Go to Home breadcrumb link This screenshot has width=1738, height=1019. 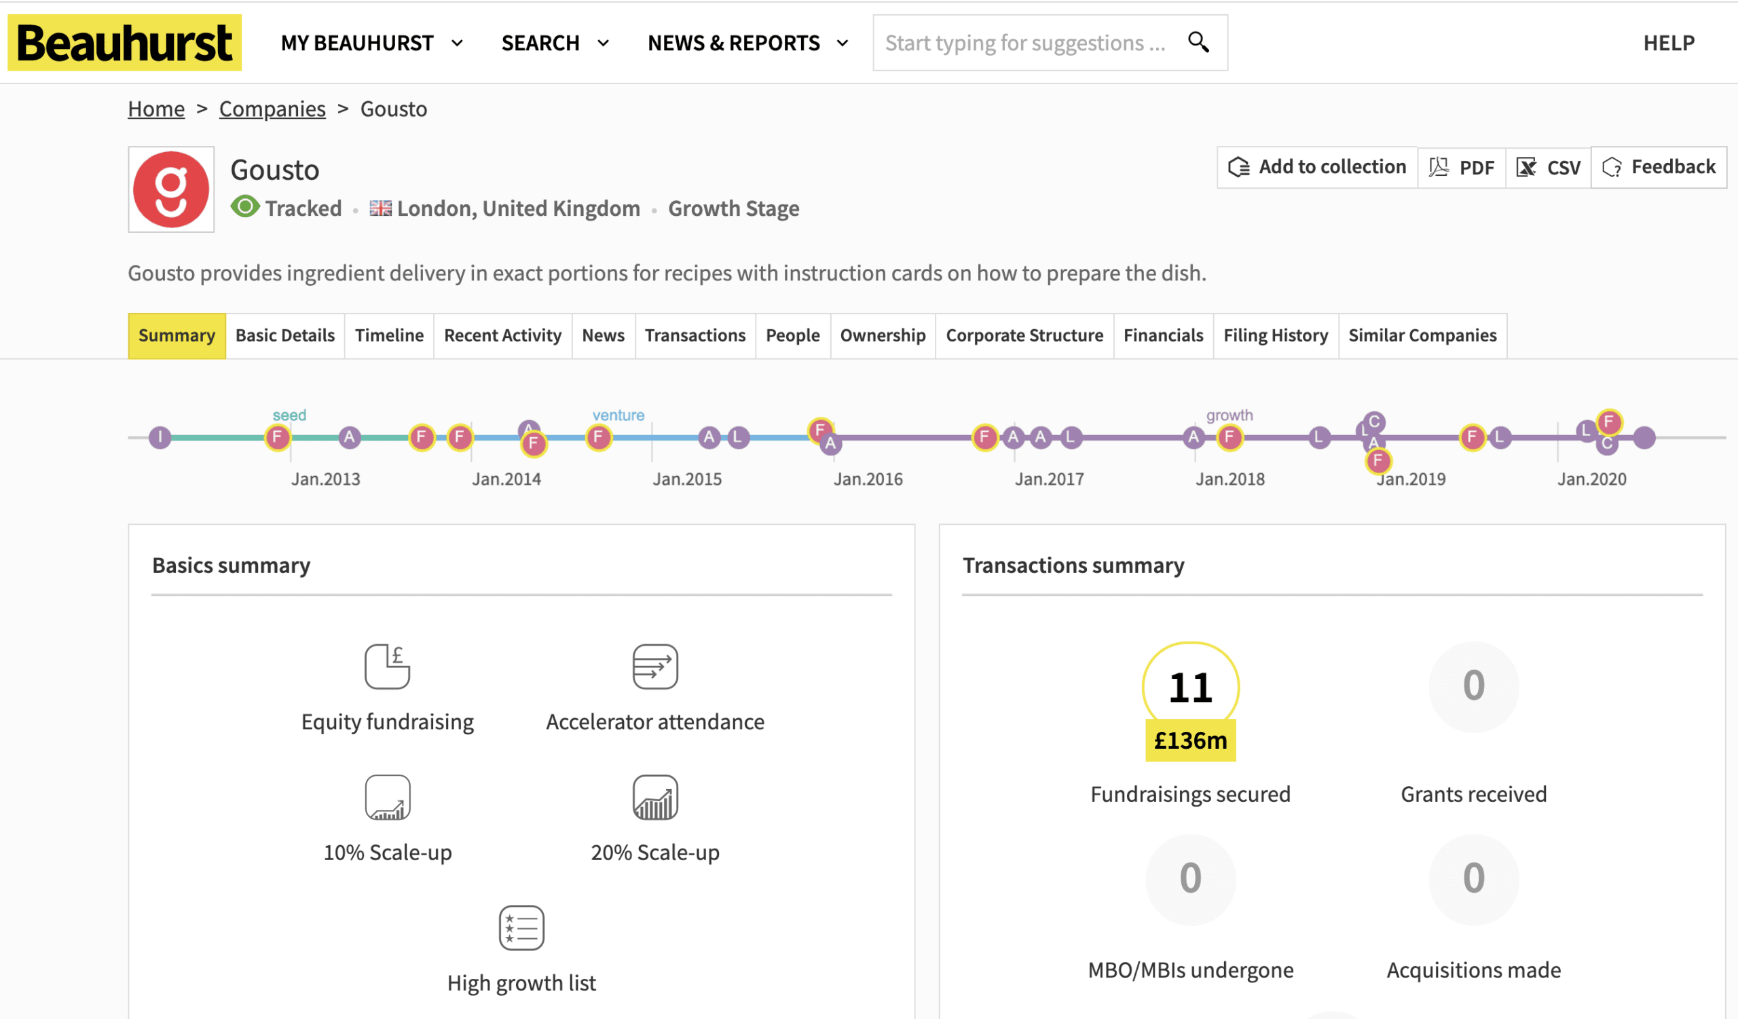156,109
